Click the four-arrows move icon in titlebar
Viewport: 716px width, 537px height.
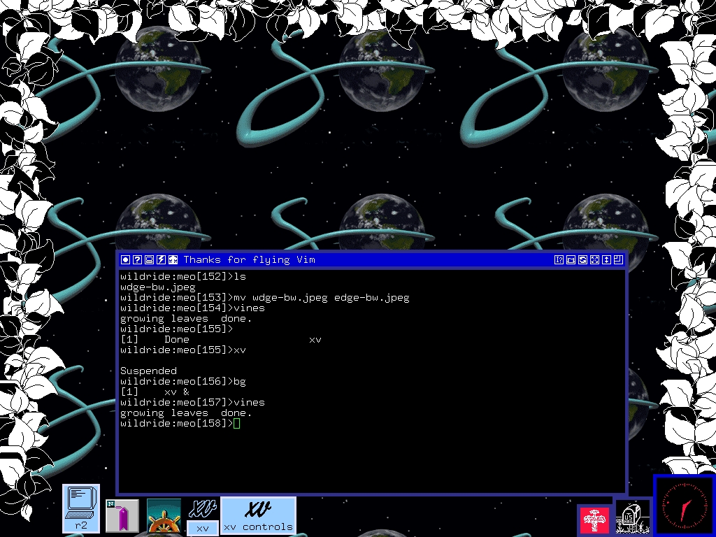(173, 260)
